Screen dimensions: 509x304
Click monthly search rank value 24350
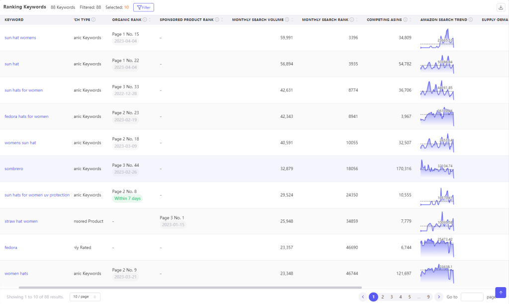point(352,195)
